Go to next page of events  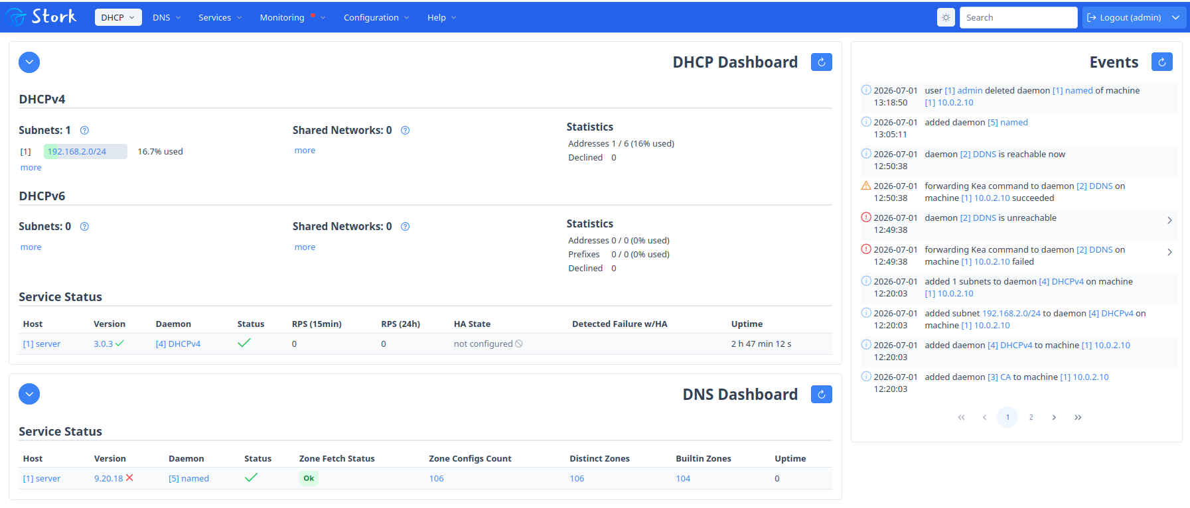[x=1054, y=417]
